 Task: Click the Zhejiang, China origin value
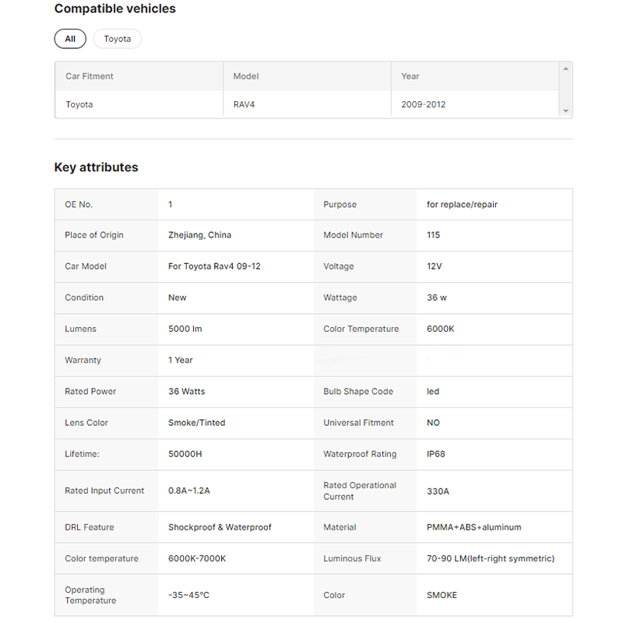click(199, 235)
